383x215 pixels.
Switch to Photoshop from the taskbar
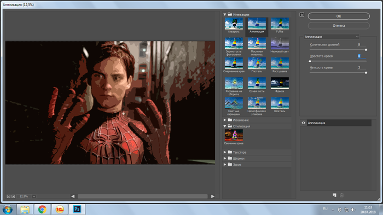[77, 210]
